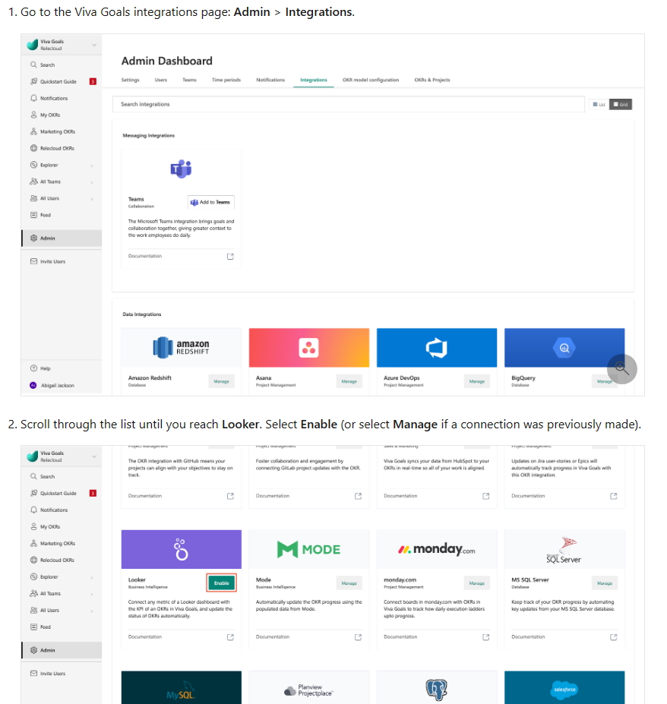Open the Notifications tab in Admin Dashboard

click(x=270, y=80)
